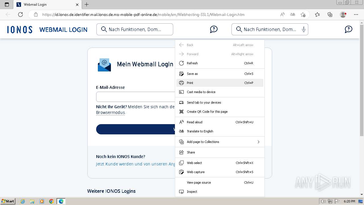Image resolution: width=364 pixels, height=205 pixels.
Task: Add page to favorites star icon
Action: pos(303,15)
